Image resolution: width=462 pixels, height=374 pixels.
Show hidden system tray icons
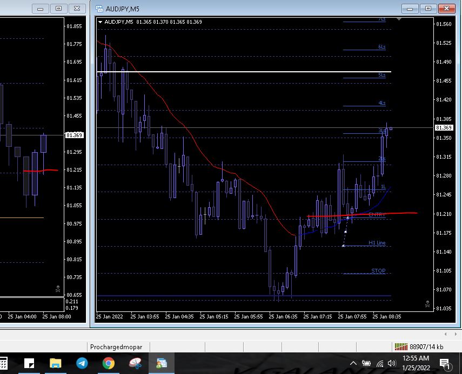[353, 363]
